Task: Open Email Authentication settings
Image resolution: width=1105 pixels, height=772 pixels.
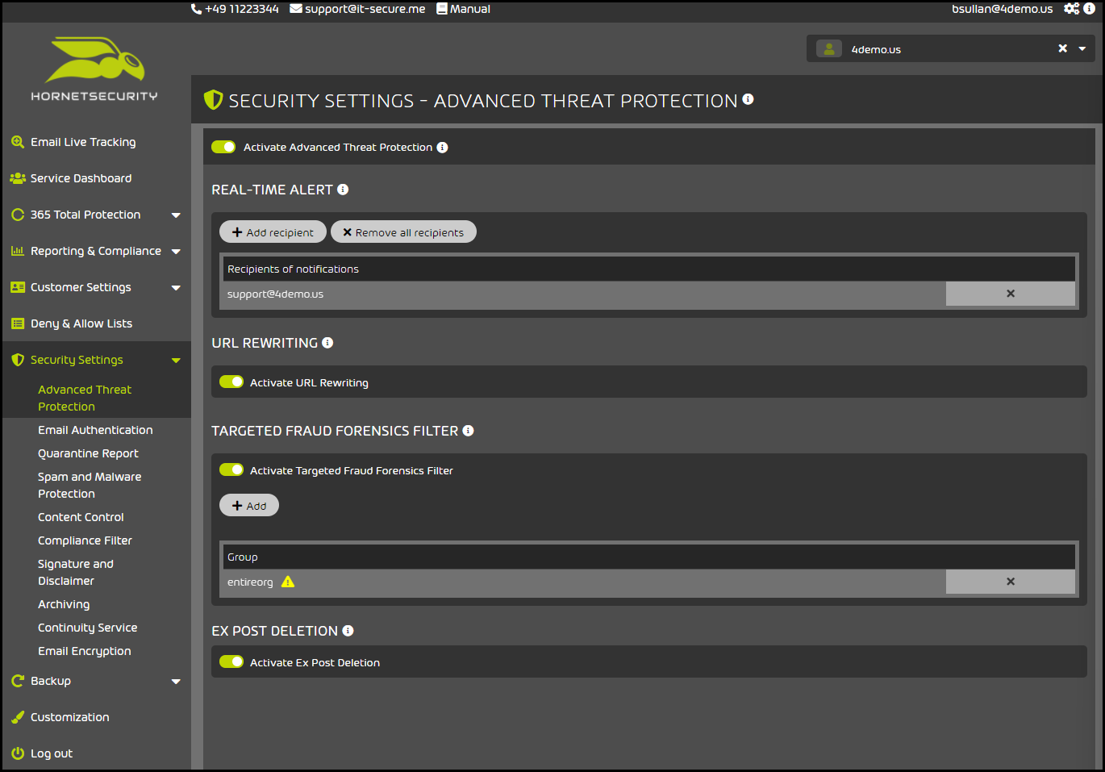Action: click(95, 430)
